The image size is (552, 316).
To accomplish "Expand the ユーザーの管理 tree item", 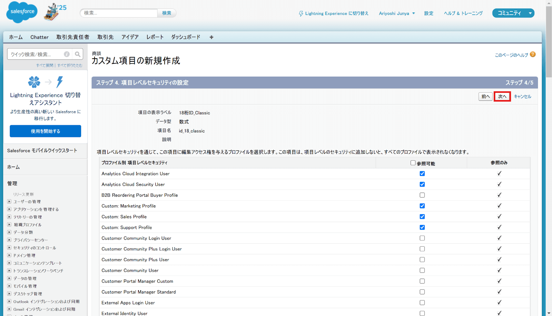I will [9, 201].
